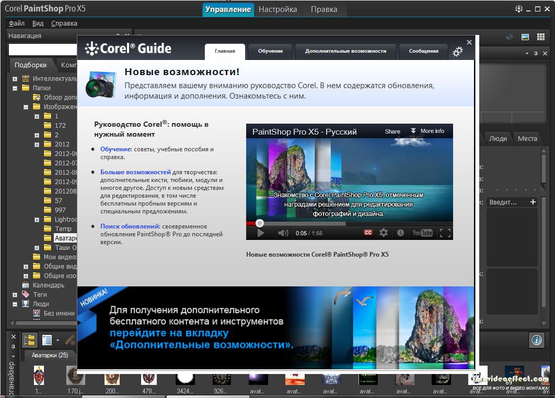Image resolution: width=555 pixels, height=398 pixels.
Task: Collapse the Люди tree node
Action: pyautogui.click(x=15, y=304)
